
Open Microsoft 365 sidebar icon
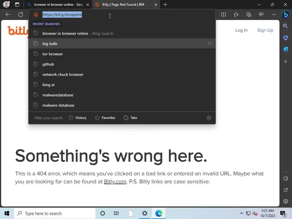[285, 38]
